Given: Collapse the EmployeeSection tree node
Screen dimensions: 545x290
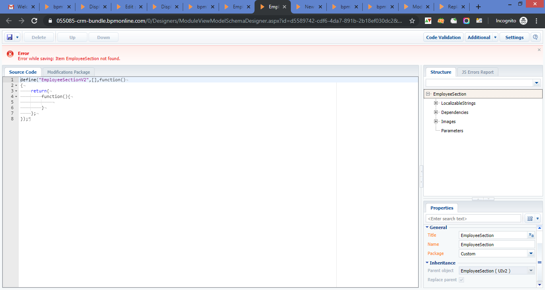Looking at the screenshot, I should tap(428, 94).
